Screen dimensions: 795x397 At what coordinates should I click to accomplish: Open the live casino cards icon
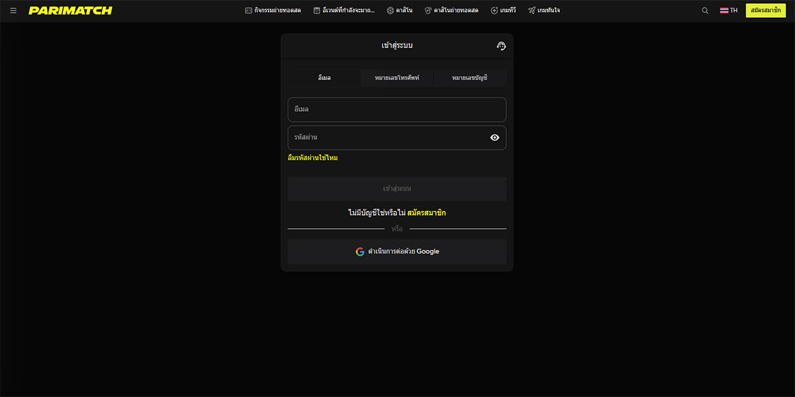click(428, 11)
